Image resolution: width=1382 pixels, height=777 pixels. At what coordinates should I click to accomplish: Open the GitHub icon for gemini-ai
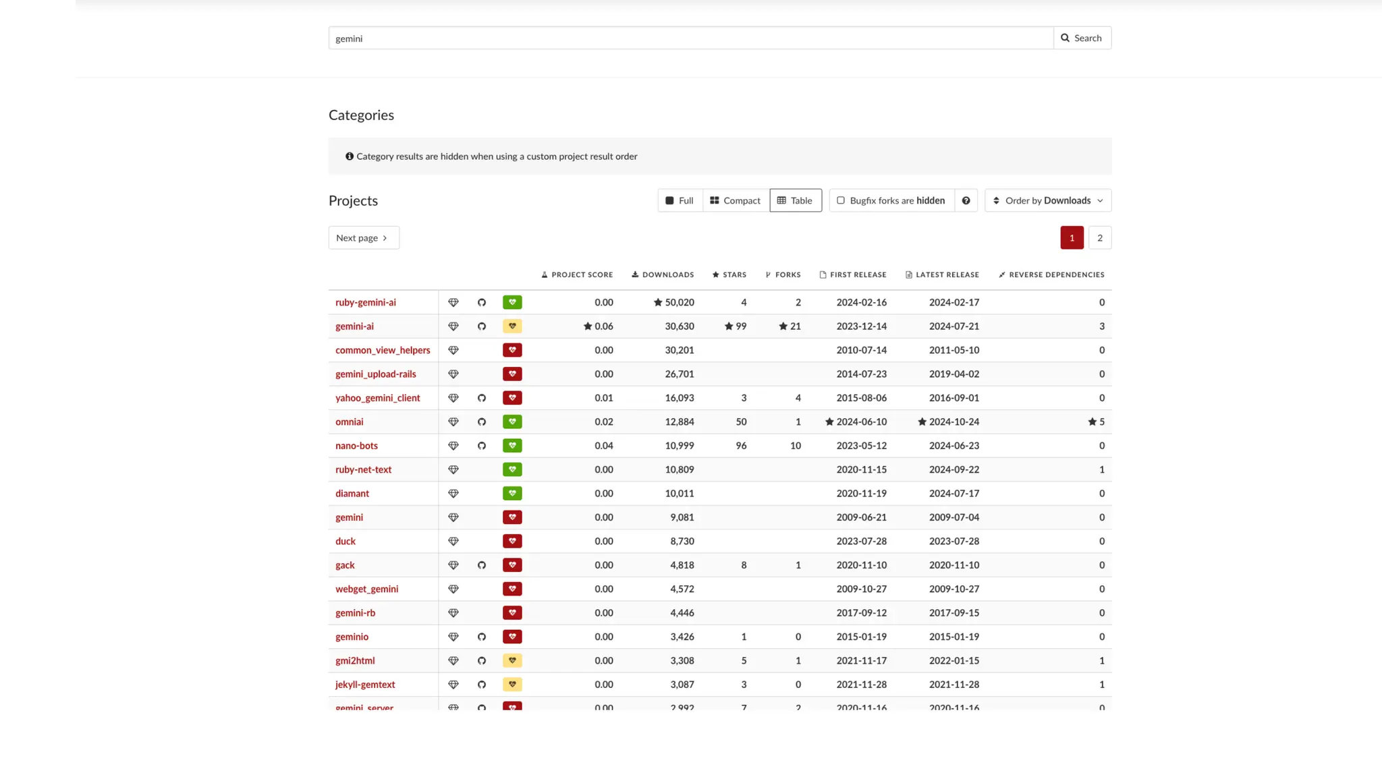pos(482,326)
